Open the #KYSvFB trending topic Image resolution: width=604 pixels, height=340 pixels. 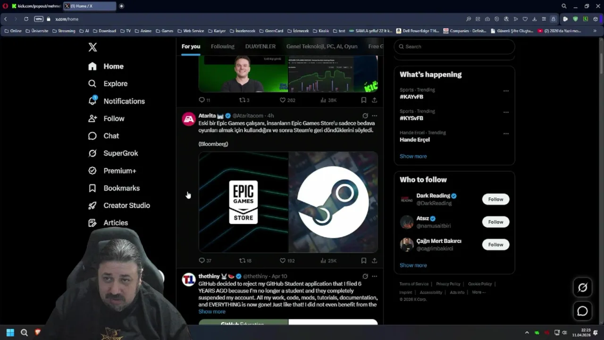point(411,118)
